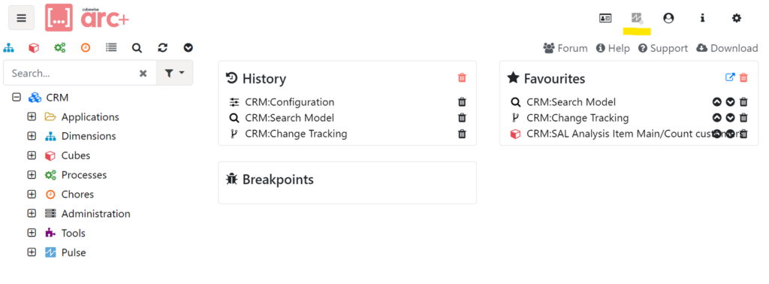
Task: Click the orange chores clock toolbar icon
Action: (x=86, y=47)
